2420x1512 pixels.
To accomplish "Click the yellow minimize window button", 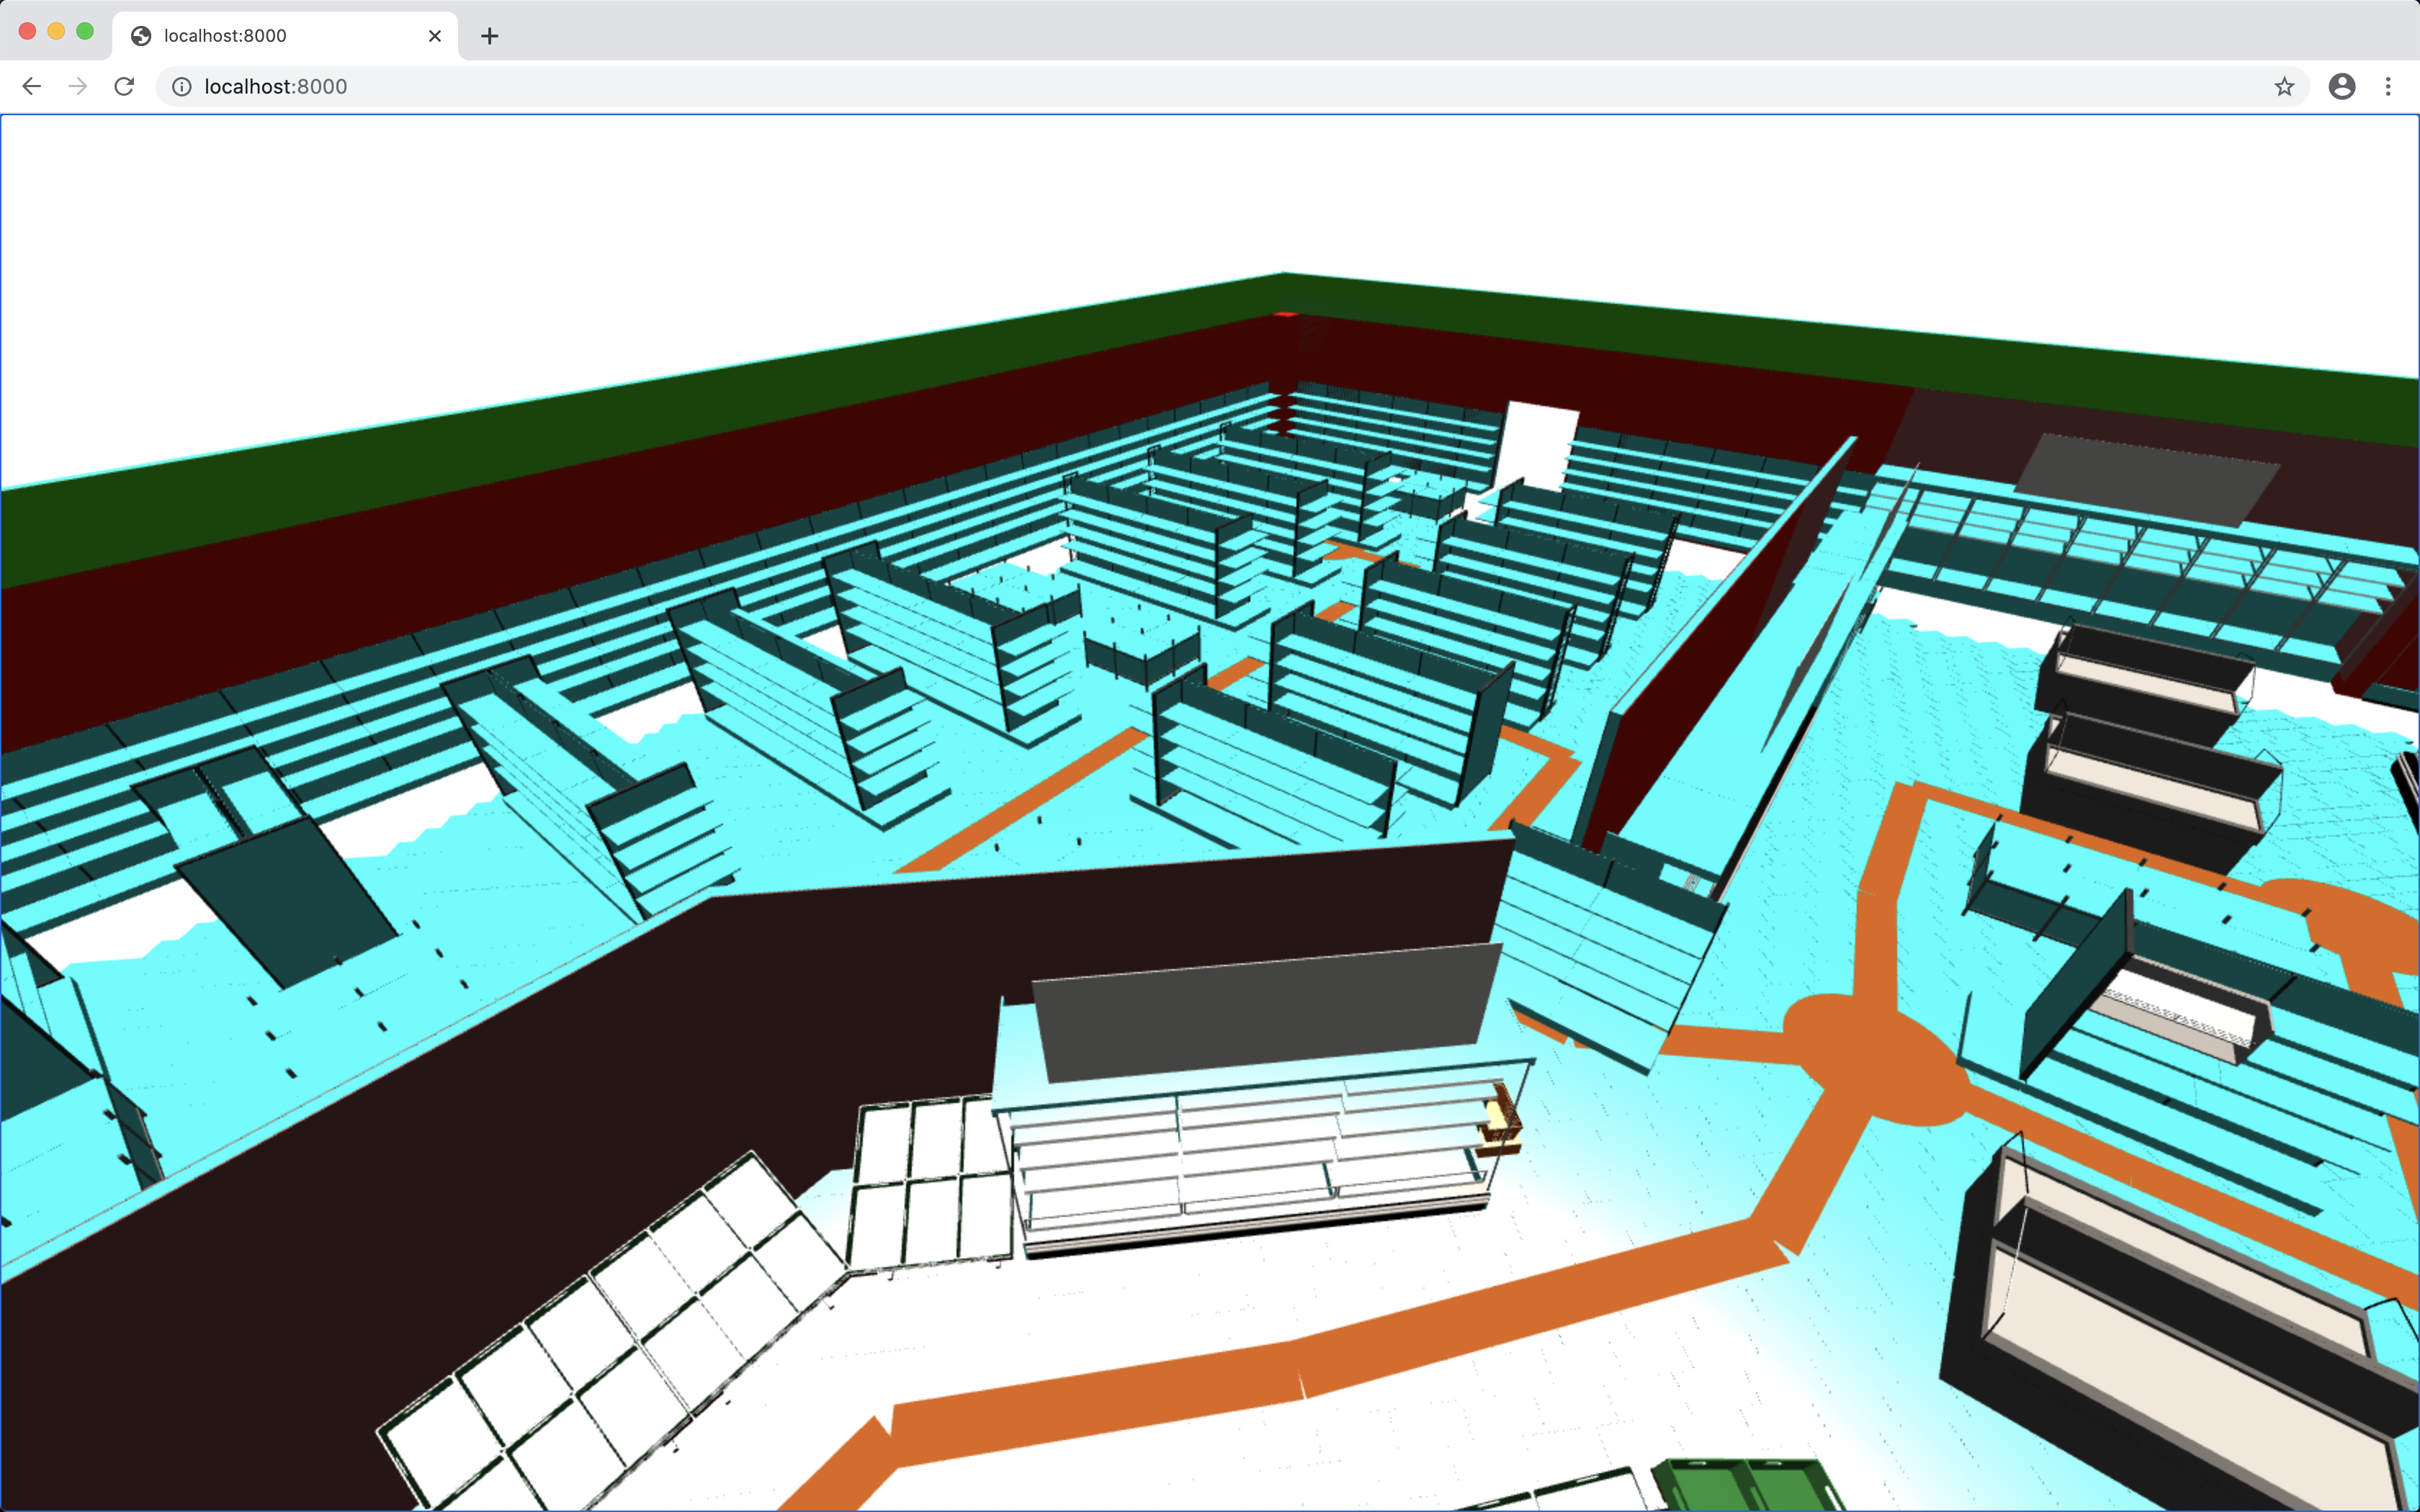I will tap(56, 31).
